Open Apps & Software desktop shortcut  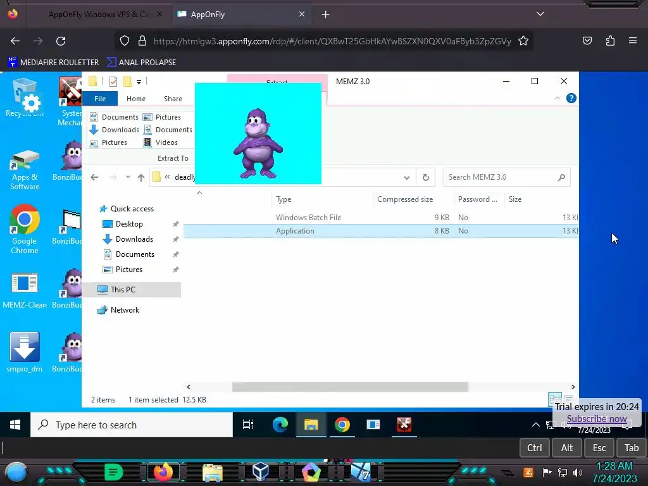(25, 170)
